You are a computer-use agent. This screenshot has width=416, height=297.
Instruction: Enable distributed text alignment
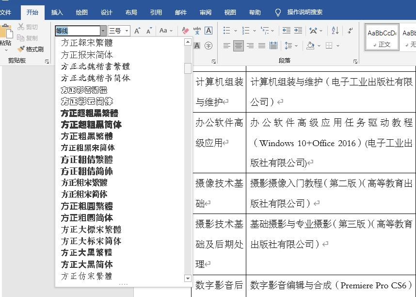[x=274, y=45]
